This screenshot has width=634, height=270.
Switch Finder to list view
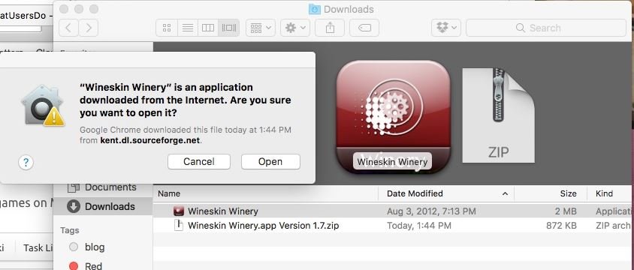pos(188,28)
